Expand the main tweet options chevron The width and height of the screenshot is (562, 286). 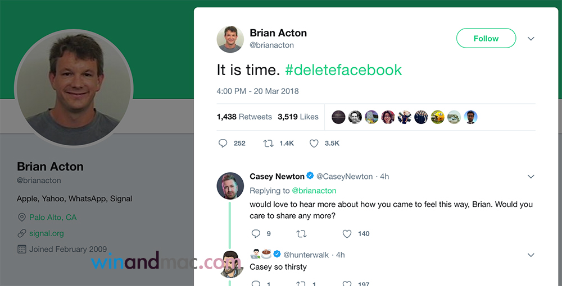point(531,39)
